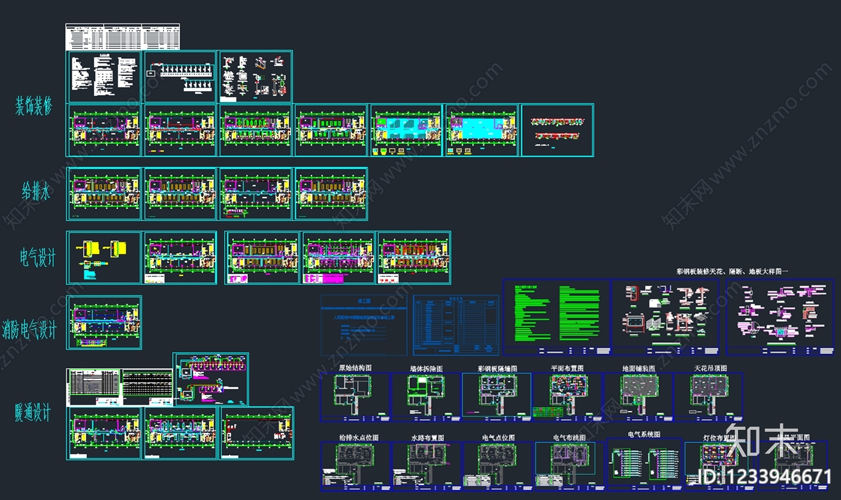Viewport: 841px width, 500px height.
Task: Open the drawing sheet under 墙体拆除图
Action: [426, 396]
